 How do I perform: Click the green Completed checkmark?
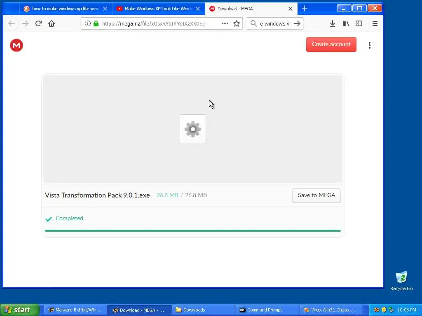click(x=49, y=219)
